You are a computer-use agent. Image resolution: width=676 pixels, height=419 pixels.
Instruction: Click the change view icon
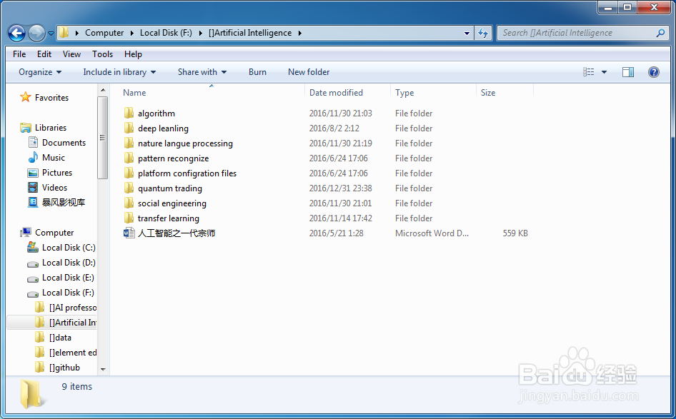[x=589, y=72]
